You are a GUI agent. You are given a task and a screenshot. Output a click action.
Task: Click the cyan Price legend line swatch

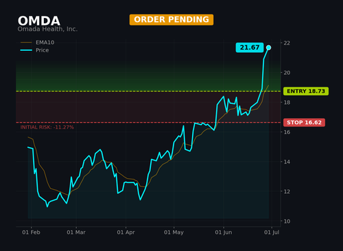pyautogui.click(x=26, y=50)
